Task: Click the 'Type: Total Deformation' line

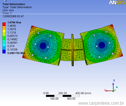Action: click(x=17, y=7)
